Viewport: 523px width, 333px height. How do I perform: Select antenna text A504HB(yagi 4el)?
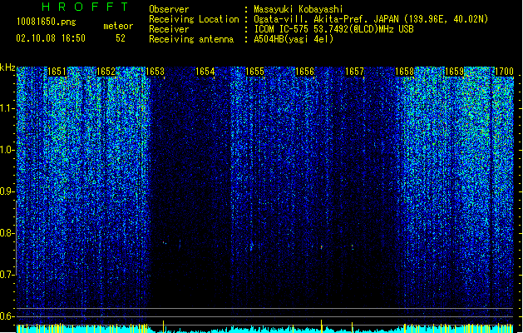pyautogui.click(x=294, y=39)
